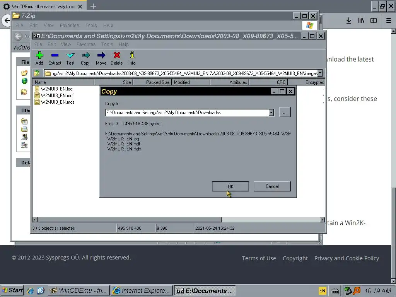The image size is (396, 297).
Task: Open Tools menu in 7-Zip archive window
Action: [107, 44]
